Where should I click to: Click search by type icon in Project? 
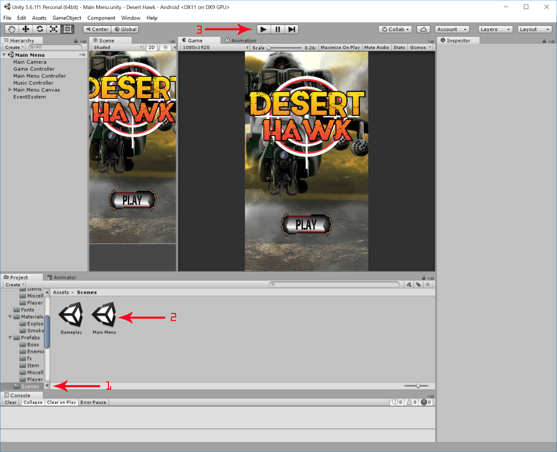(x=409, y=284)
